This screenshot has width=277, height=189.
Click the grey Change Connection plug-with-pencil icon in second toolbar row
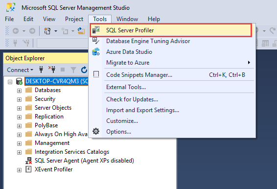click(26, 43)
